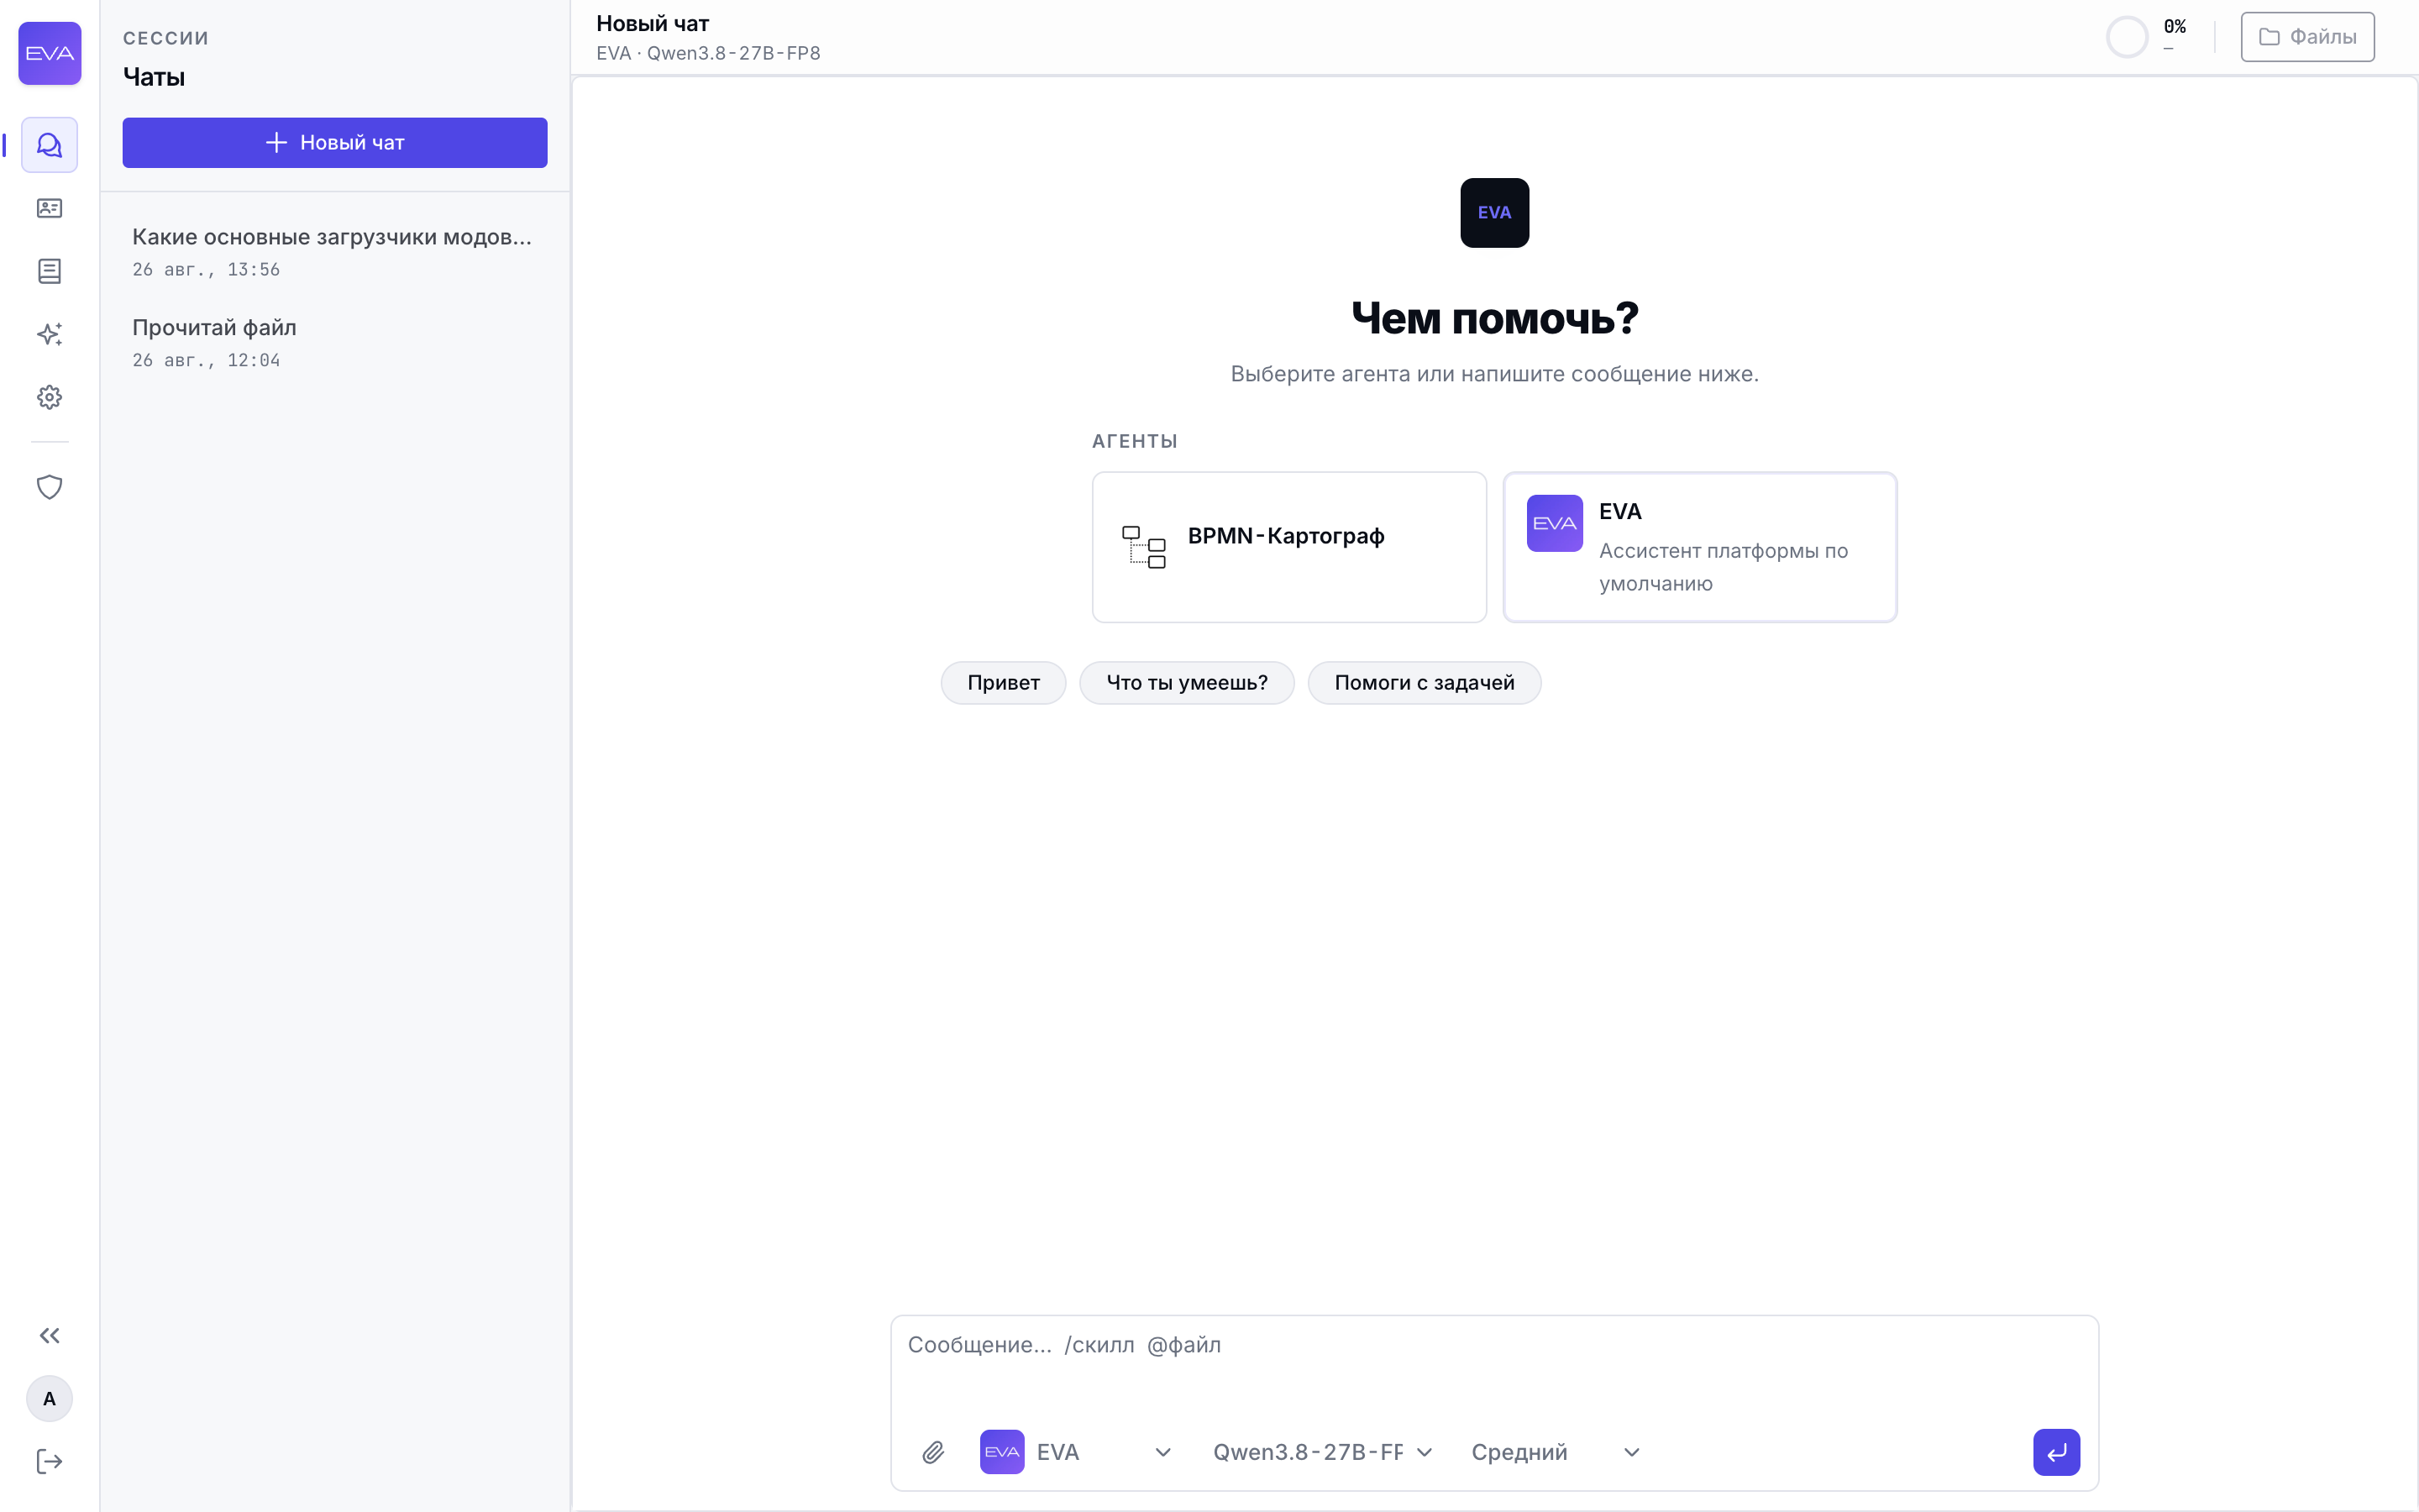Open the document list icon in the sidebar
This screenshot has height=1512, width=2419.
coord(49,271)
